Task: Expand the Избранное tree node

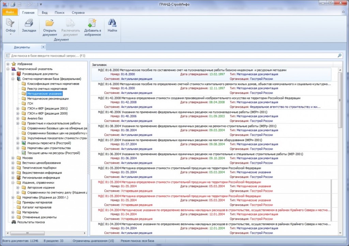Action: coord(8,64)
